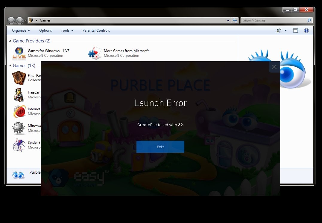Open Games for Windows - LIVE icon
The height and width of the screenshot is (223, 322).
19,53
